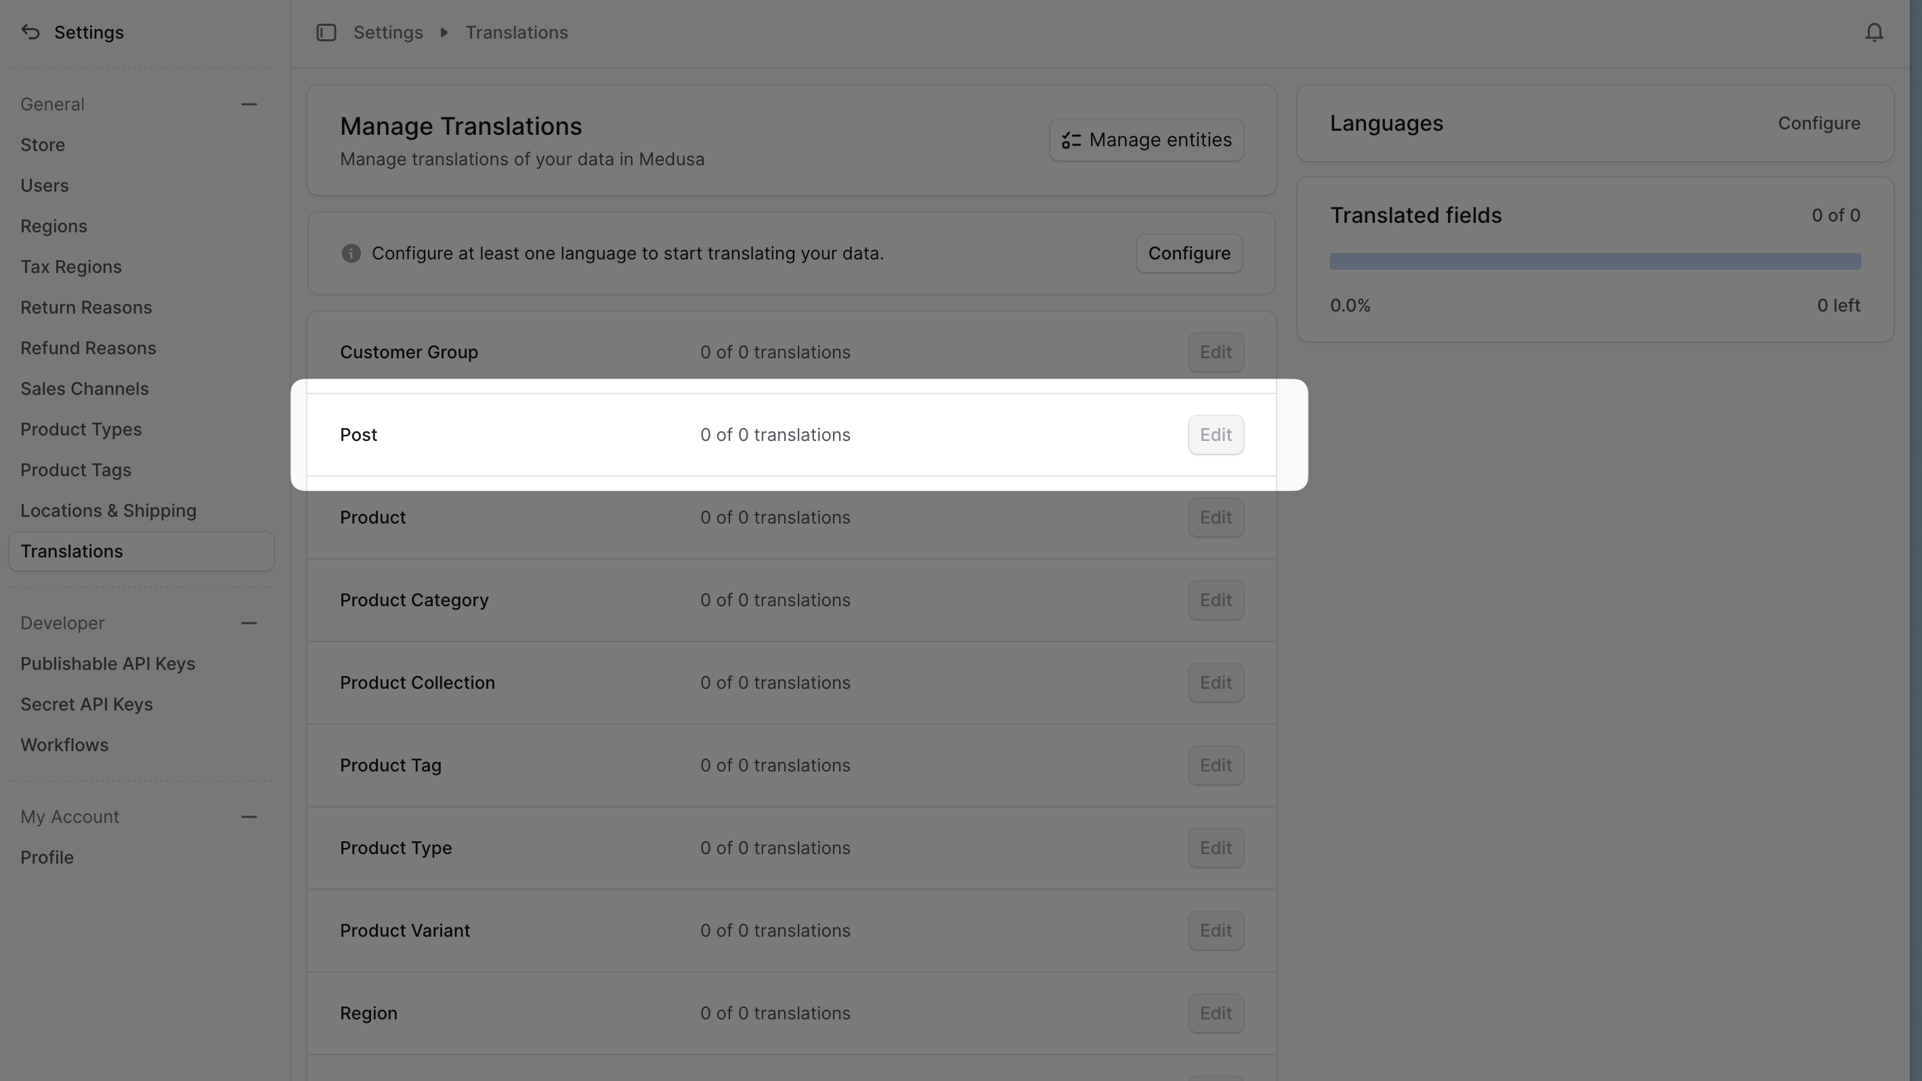1922x1081 pixels.
Task: Open the Workflows page
Action: point(64,744)
